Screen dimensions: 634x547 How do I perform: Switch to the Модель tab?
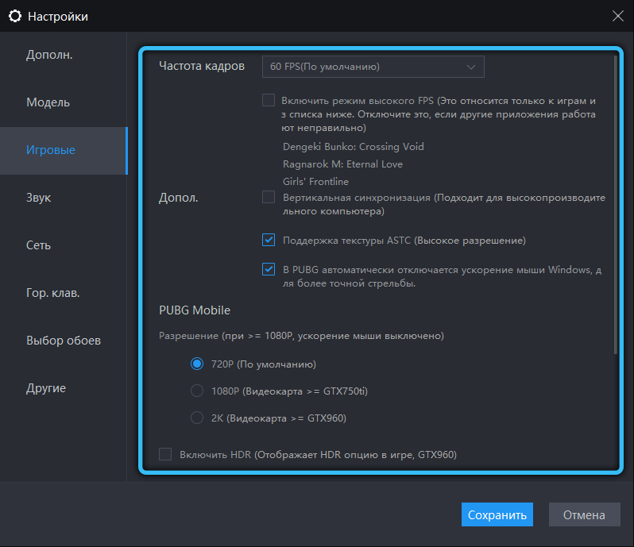48,102
